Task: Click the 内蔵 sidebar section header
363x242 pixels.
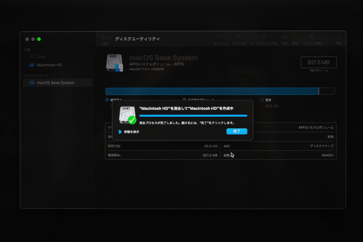Action: [x=27, y=50]
